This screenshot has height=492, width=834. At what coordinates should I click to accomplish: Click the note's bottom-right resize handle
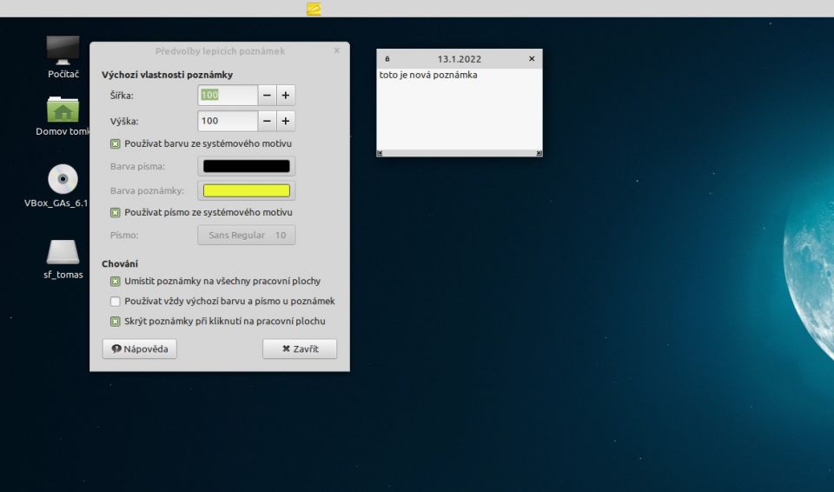pyautogui.click(x=539, y=153)
